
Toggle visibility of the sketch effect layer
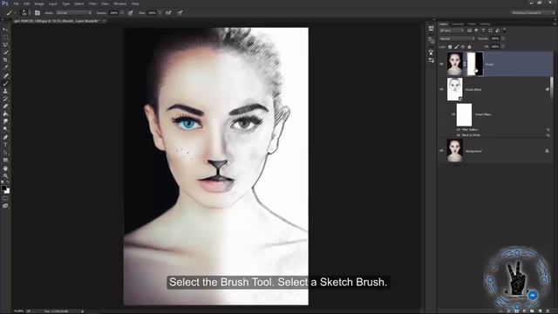pos(442,89)
